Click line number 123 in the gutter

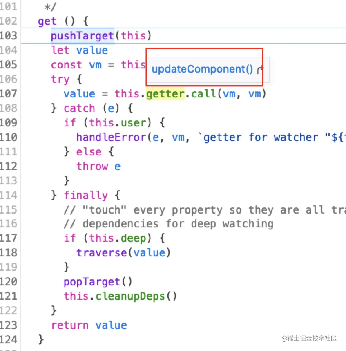click(9, 325)
